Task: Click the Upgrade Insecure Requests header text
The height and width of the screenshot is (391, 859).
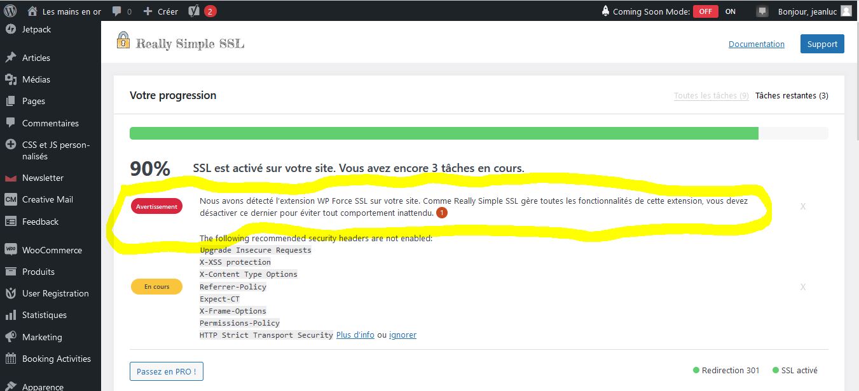Action: click(256, 250)
